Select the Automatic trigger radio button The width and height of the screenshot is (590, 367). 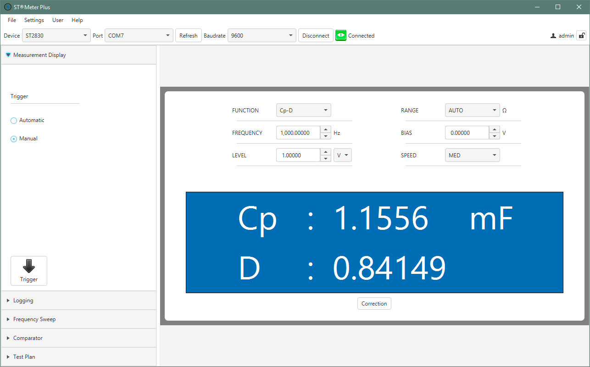(x=14, y=120)
